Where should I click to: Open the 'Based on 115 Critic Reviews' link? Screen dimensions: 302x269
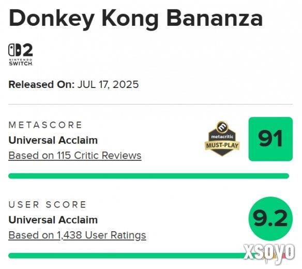click(75, 155)
